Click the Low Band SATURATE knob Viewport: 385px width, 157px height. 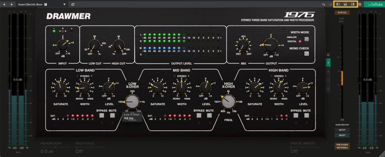pyautogui.click(x=60, y=88)
